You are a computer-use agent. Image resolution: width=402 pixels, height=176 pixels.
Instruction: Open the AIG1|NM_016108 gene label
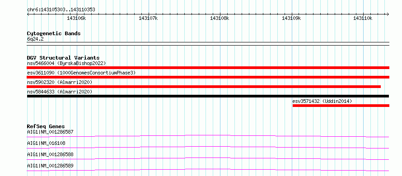(46, 143)
